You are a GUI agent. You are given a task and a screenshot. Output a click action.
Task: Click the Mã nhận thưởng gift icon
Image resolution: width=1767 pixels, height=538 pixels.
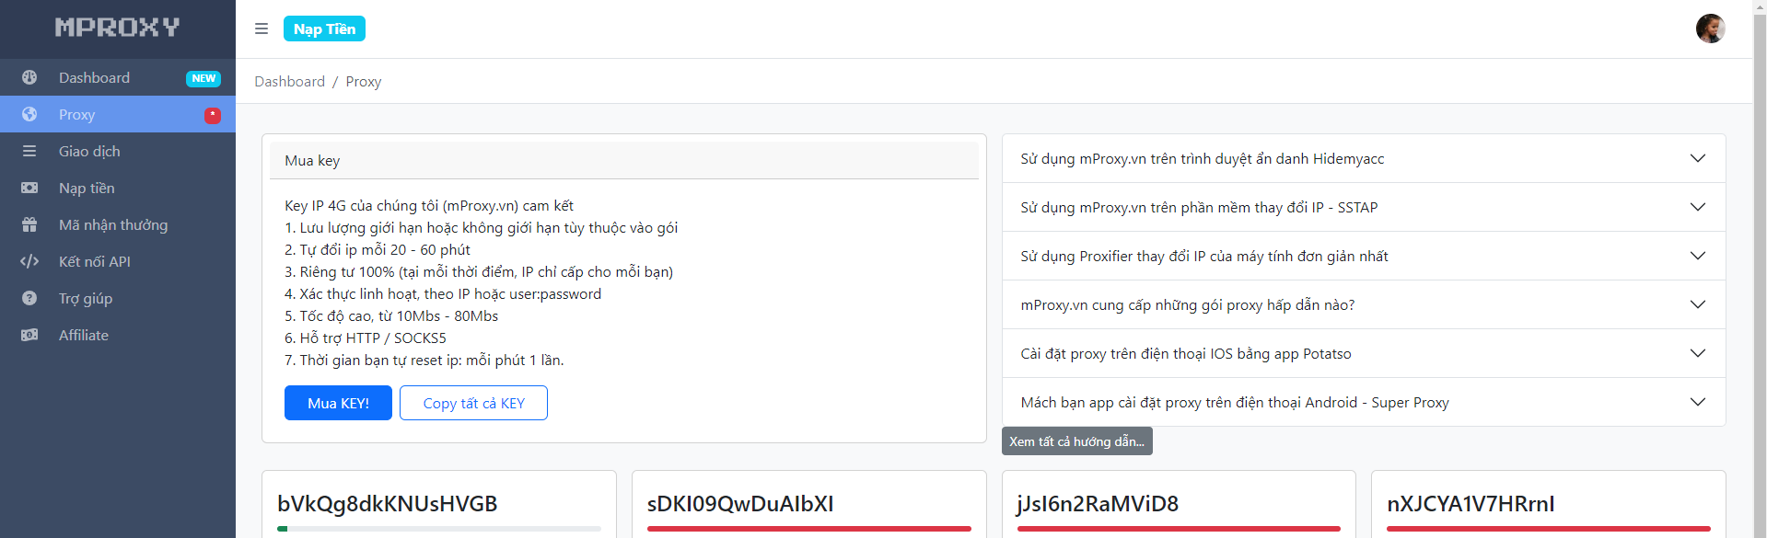point(29,225)
